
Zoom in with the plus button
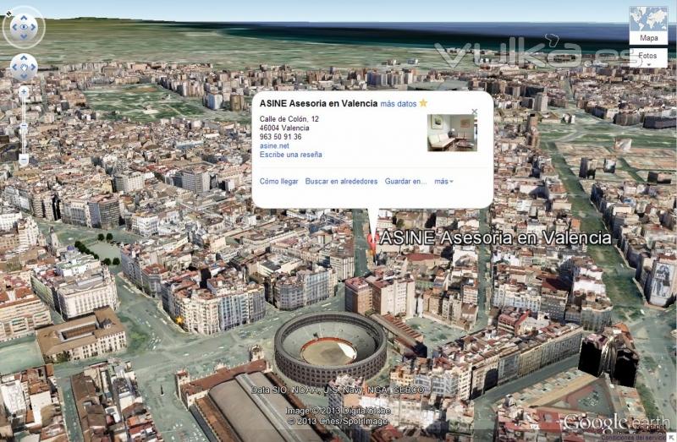tap(24, 91)
